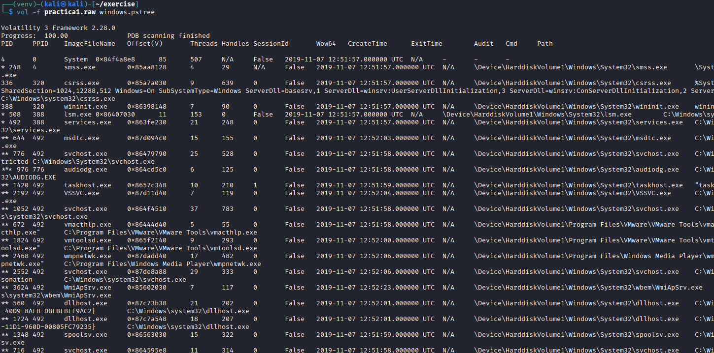Click the Volatility 3 Framework version line
714x353 pixels.
pyautogui.click(x=58, y=28)
